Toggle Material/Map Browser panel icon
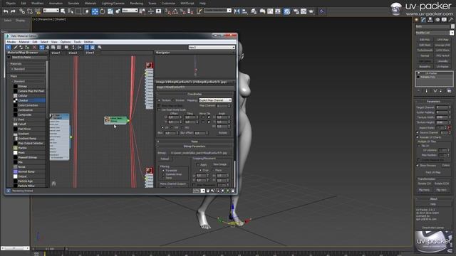 click(87, 48)
